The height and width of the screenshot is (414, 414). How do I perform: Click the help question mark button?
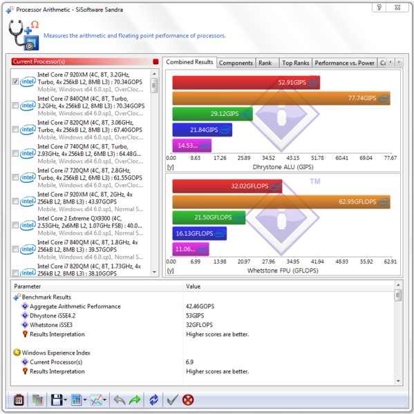(379, 8)
